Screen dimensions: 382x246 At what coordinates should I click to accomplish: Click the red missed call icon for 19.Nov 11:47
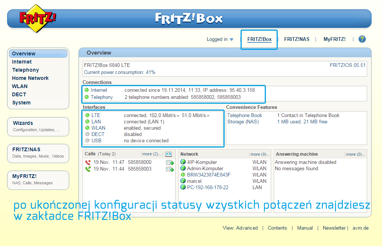88,162
